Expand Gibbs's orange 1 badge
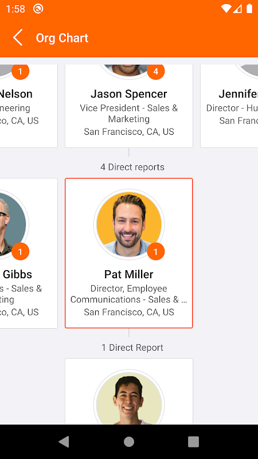Image resolution: width=258 pixels, height=459 pixels. click(20, 251)
